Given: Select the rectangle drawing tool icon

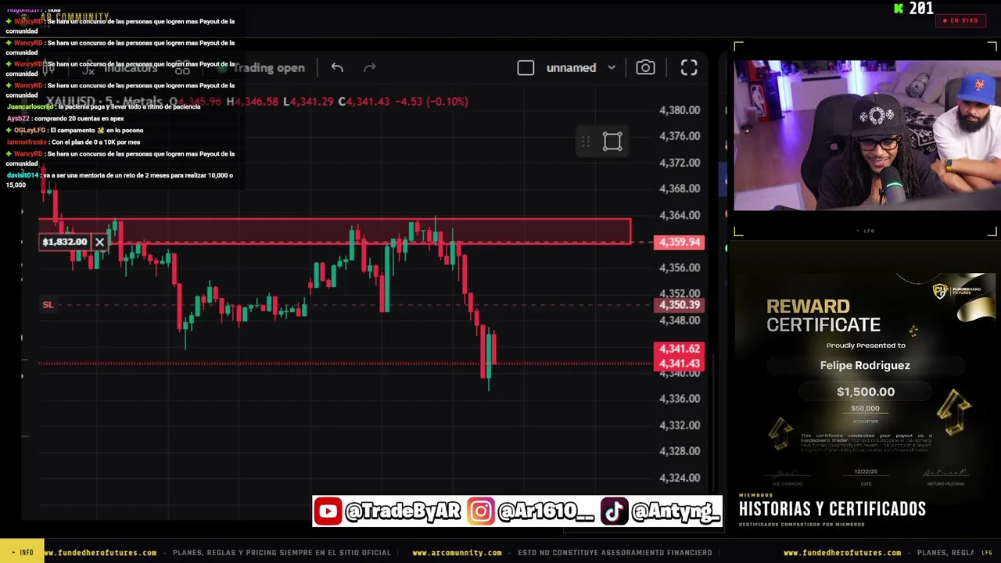Looking at the screenshot, I should click(x=612, y=142).
